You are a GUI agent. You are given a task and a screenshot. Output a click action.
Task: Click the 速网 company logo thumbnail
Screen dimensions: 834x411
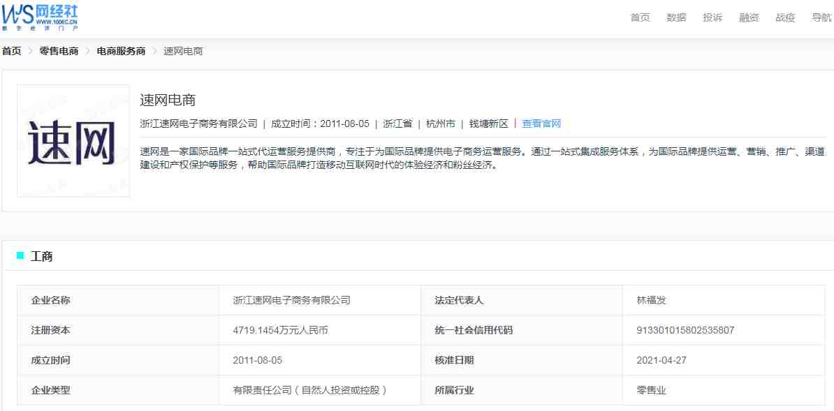[73, 141]
